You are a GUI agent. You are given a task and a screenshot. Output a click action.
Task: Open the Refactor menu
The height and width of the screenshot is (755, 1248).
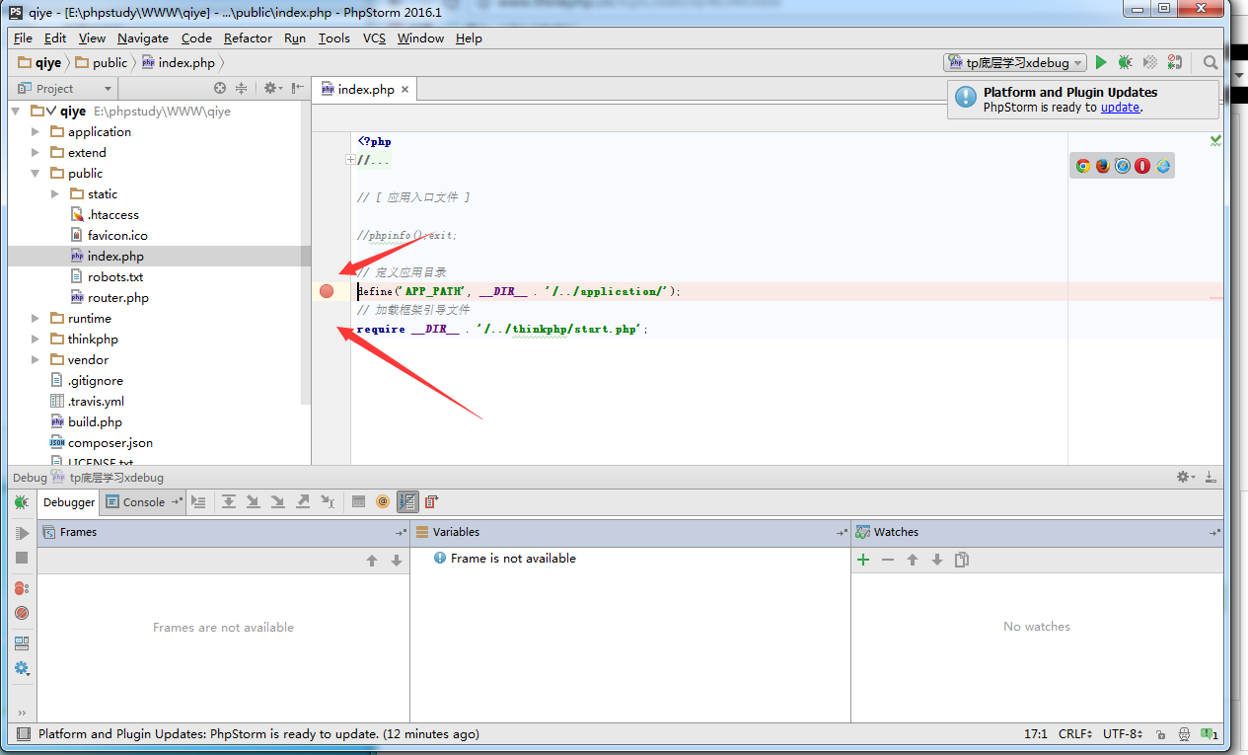point(248,38)
